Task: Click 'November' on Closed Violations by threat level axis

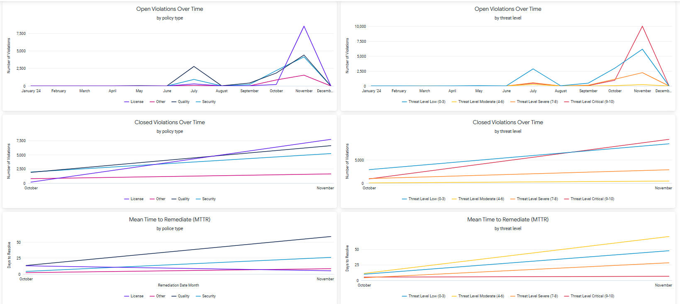Action: 663,188
